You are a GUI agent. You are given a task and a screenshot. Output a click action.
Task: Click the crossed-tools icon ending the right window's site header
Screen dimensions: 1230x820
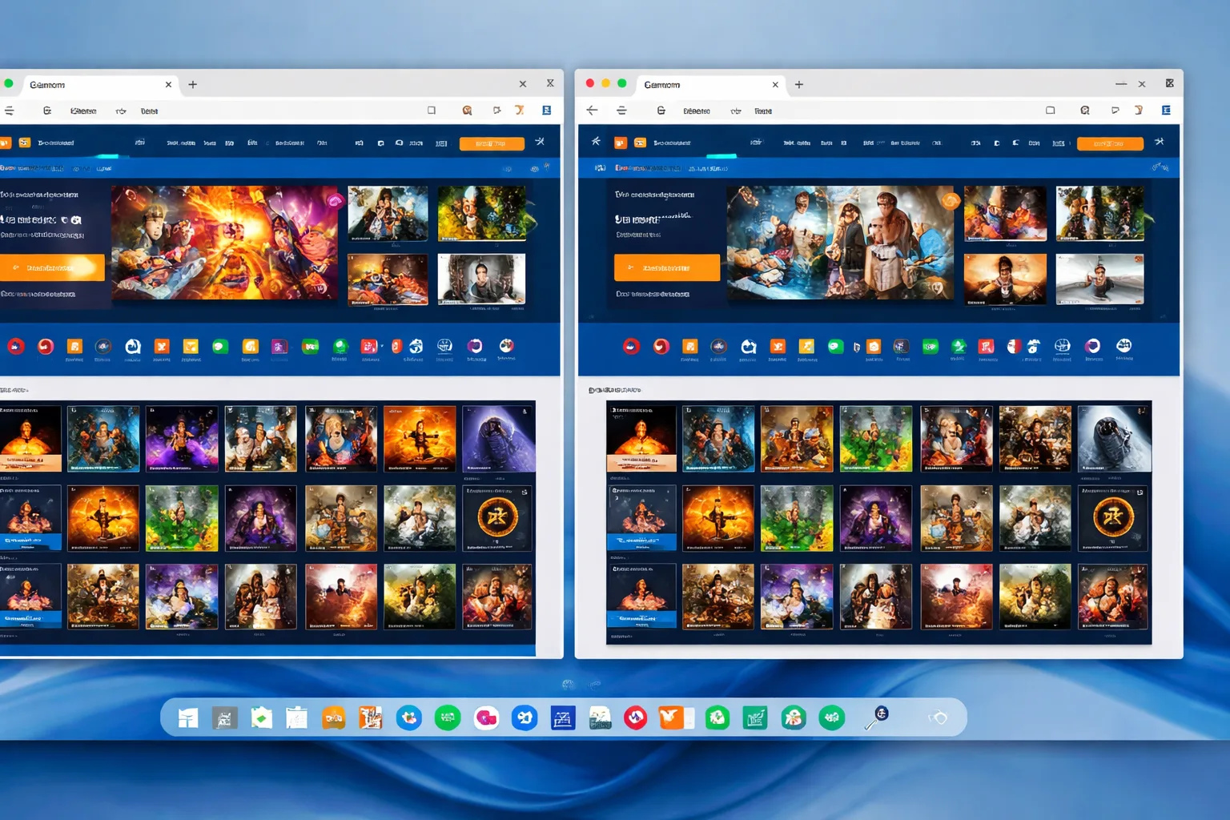[1159, 142]
